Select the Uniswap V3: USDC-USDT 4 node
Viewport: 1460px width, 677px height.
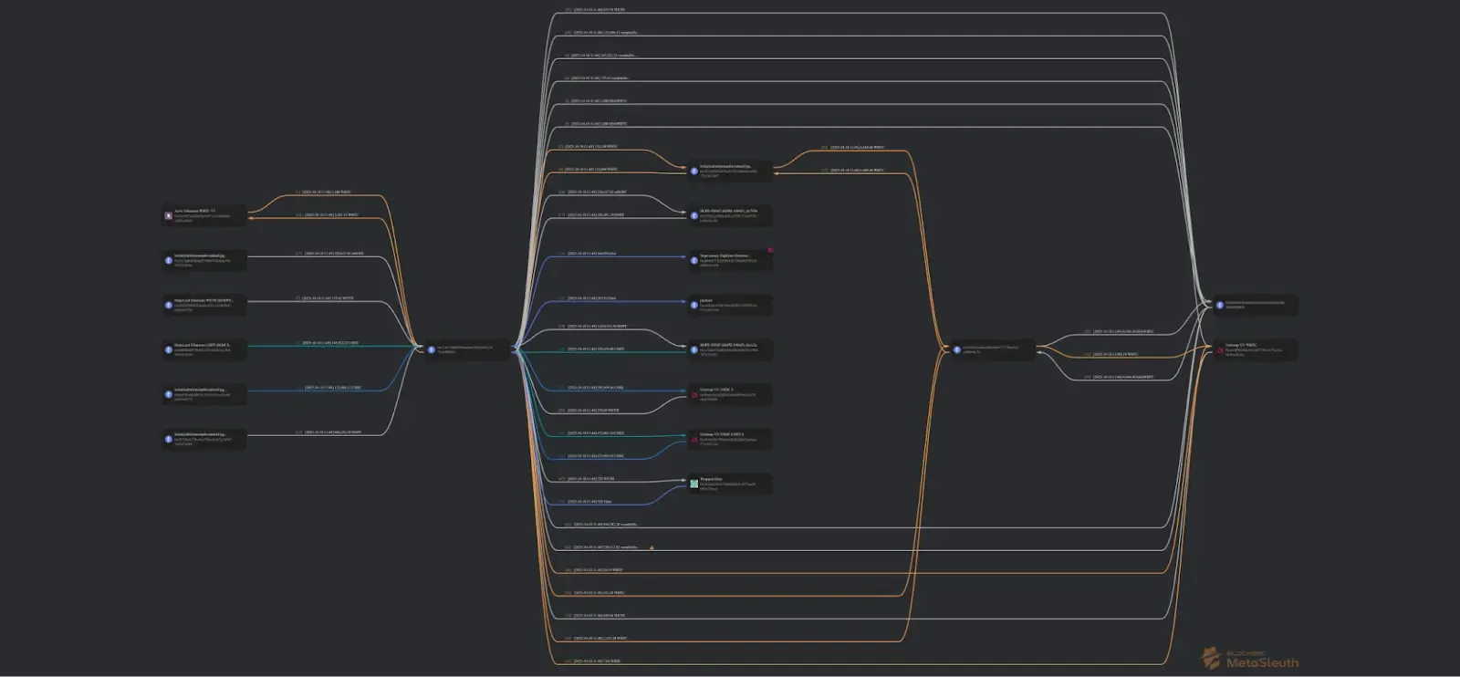[x=730, y=439]
